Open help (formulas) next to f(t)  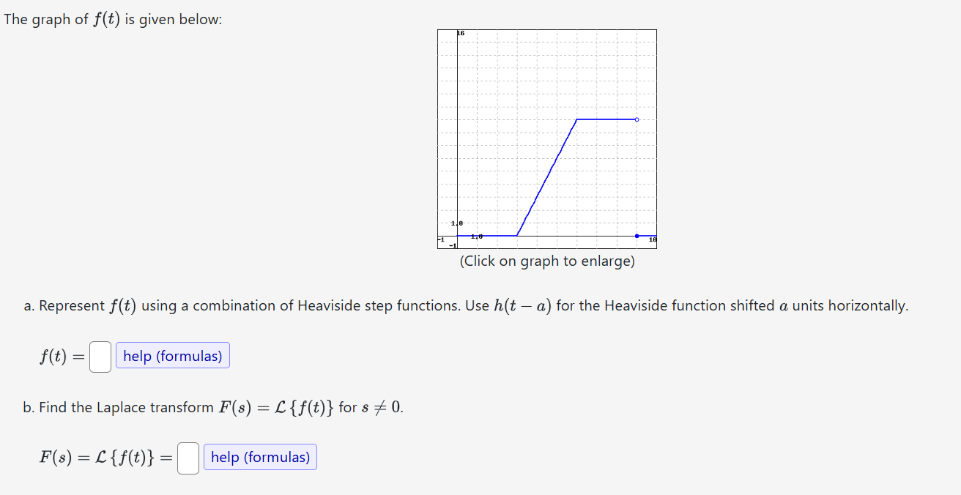[x=172, y=355]
